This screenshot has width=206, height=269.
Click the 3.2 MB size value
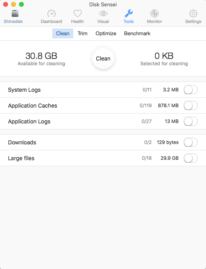(171, 90)
